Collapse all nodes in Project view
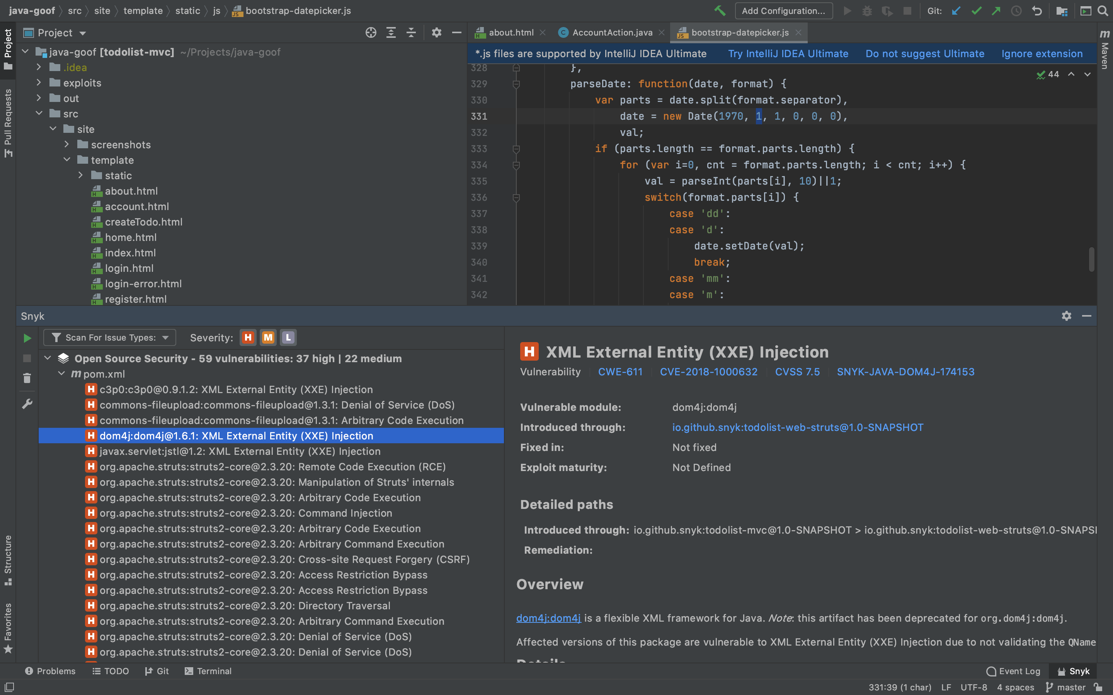 tap(411, 33)
